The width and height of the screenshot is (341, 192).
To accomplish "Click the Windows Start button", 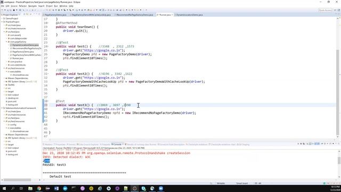I will coord(4,188).
